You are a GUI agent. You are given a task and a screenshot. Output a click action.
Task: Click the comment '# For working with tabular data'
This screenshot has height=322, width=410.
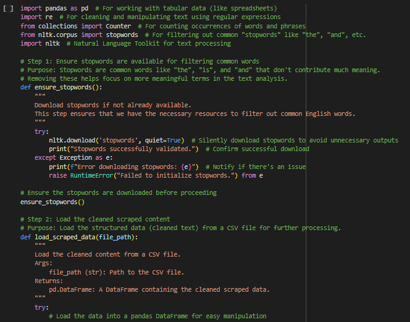[186, 9]
